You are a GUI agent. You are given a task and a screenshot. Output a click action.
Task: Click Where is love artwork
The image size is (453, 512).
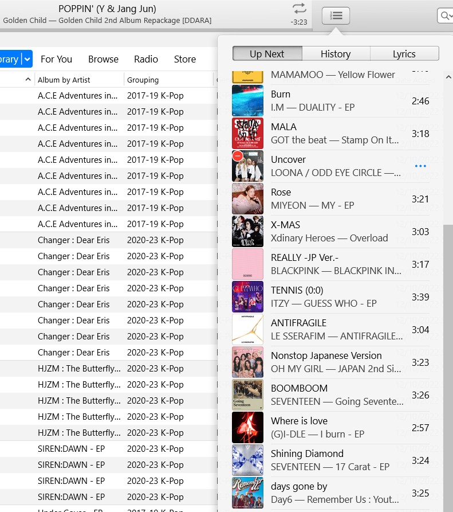click(247, 427)
